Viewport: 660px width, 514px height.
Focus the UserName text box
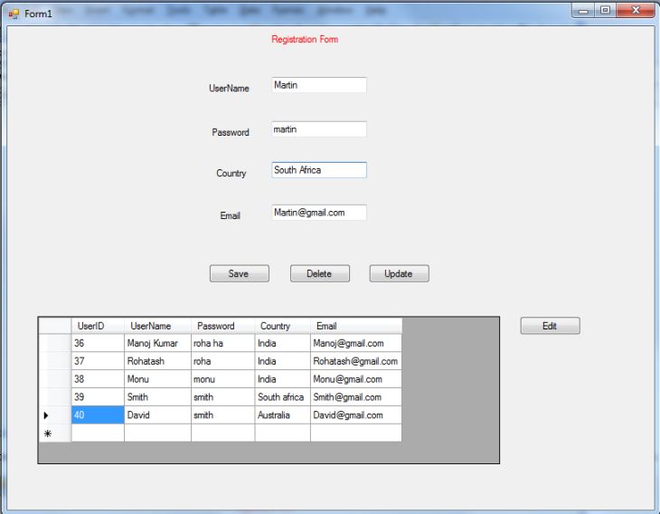click(x=319, y=85)
